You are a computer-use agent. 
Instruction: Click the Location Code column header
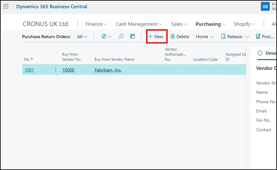[205, 59]
